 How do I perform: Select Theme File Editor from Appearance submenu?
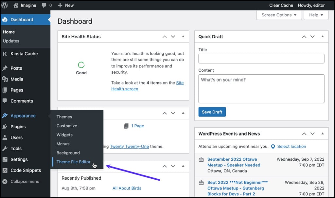73,162
